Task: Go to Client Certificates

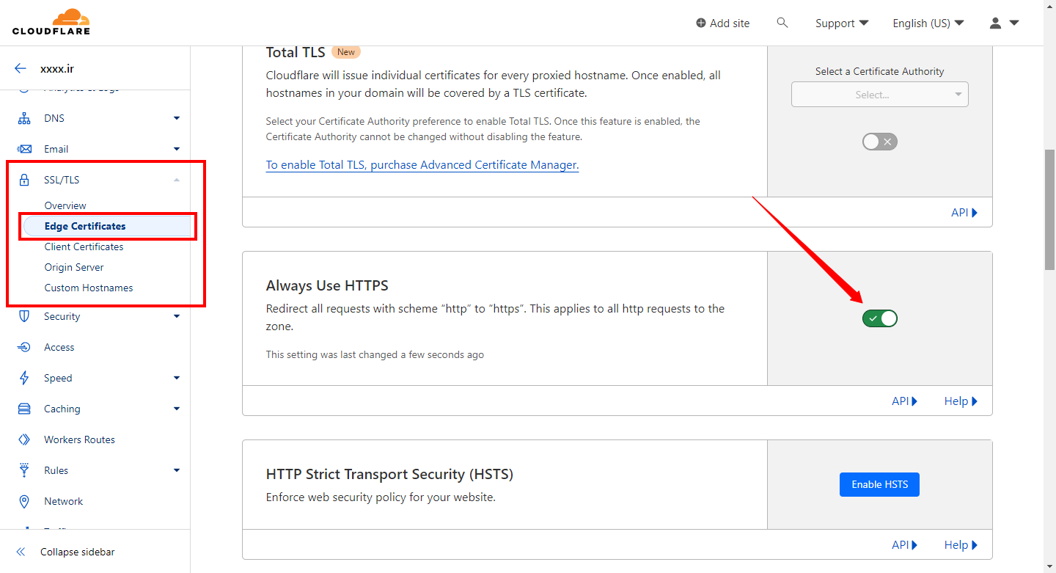Action: 84,247
